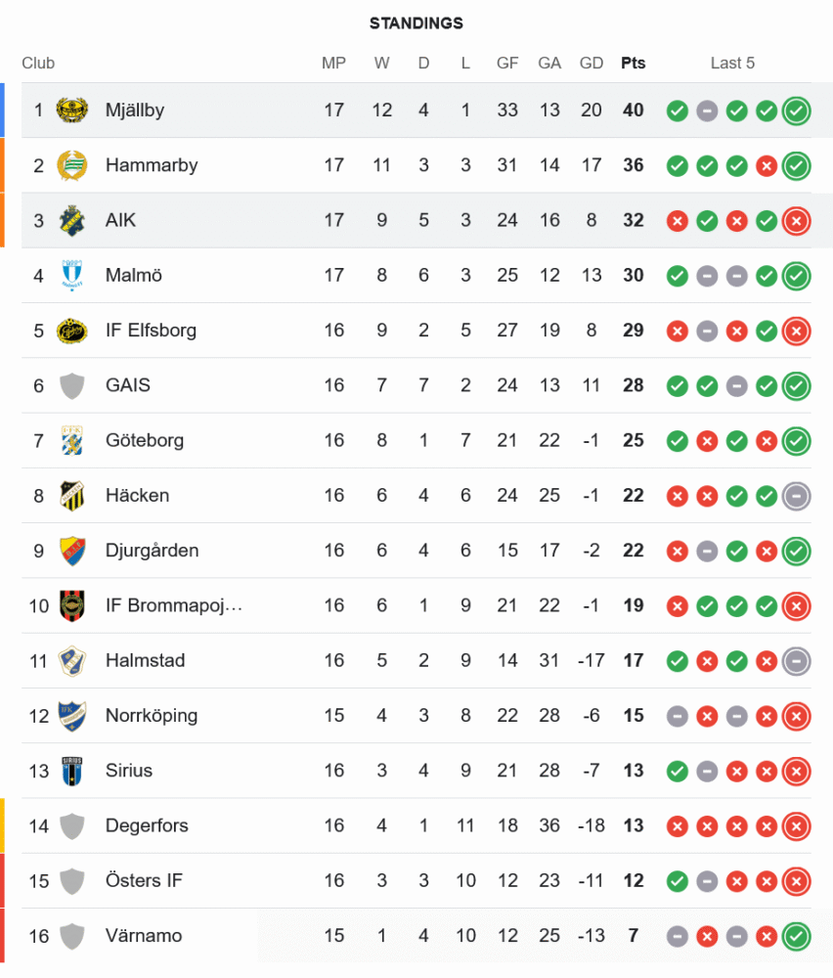Viewport: 833px width, 978px height.
Task: Click the Häcken club crest icon
Action: pos(71,495)
